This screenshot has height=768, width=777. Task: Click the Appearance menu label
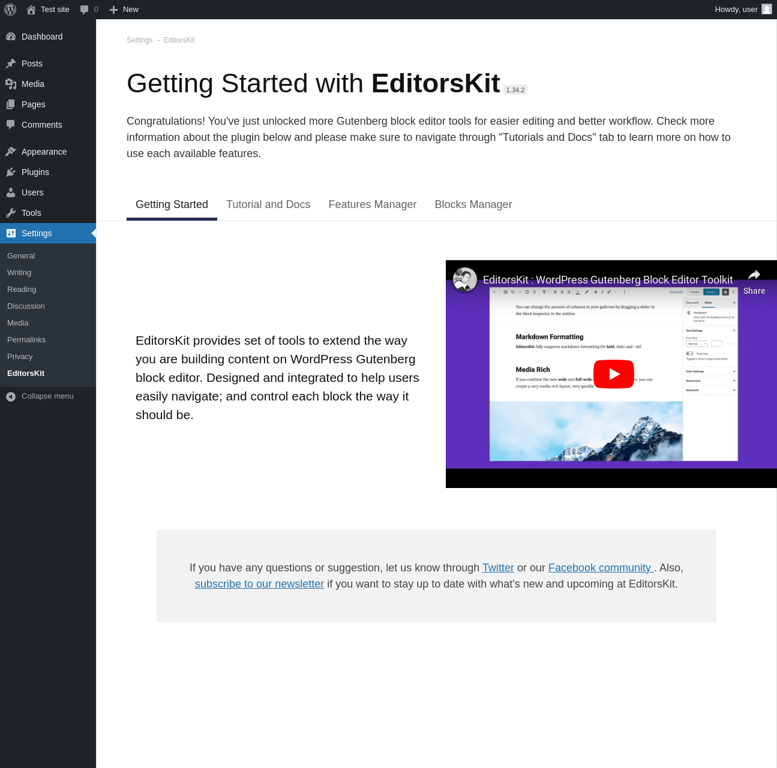pyautogui.click(x=44, y=152)
